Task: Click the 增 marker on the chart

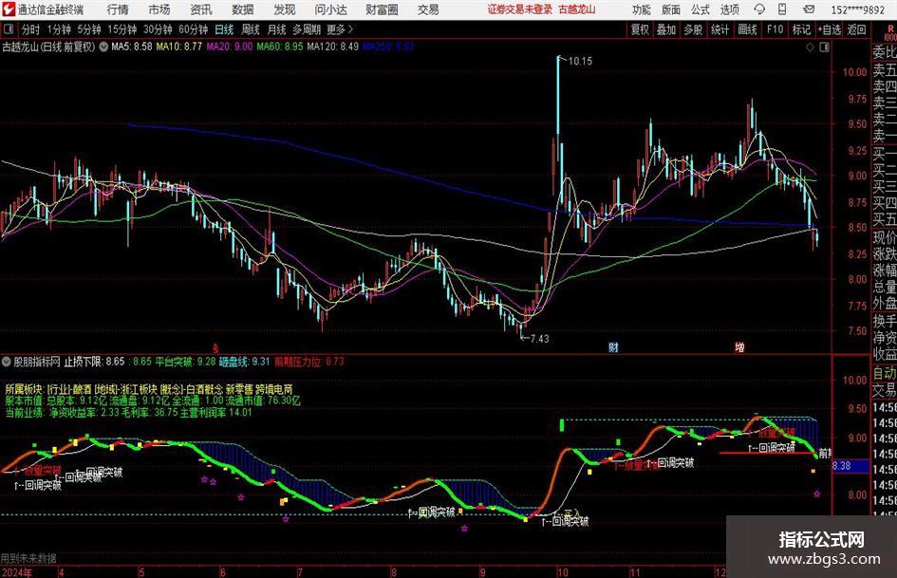Action: 739,346
